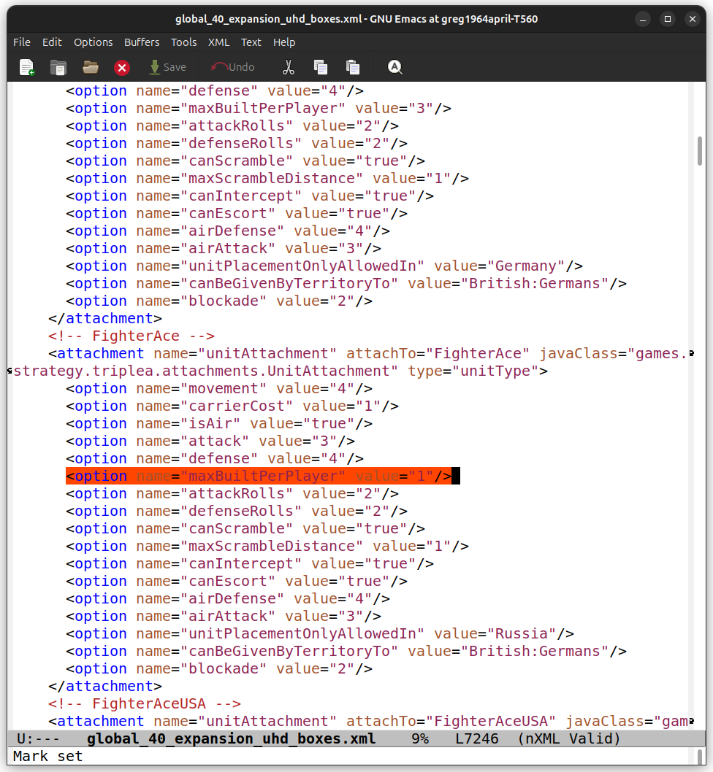Paste clipboard contents using the paste icon

pos(353,66)
